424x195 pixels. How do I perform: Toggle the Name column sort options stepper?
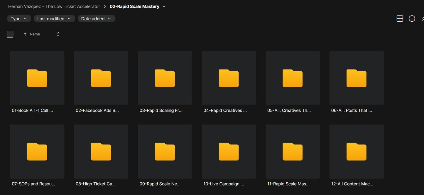[58, 34]
